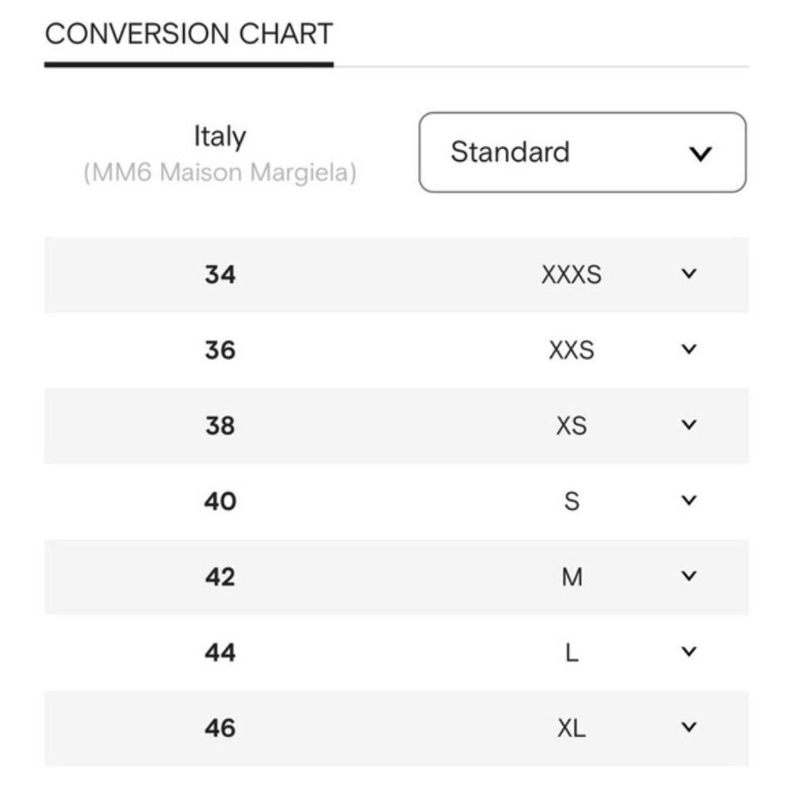Click the Italy column header

pos(220,136)
